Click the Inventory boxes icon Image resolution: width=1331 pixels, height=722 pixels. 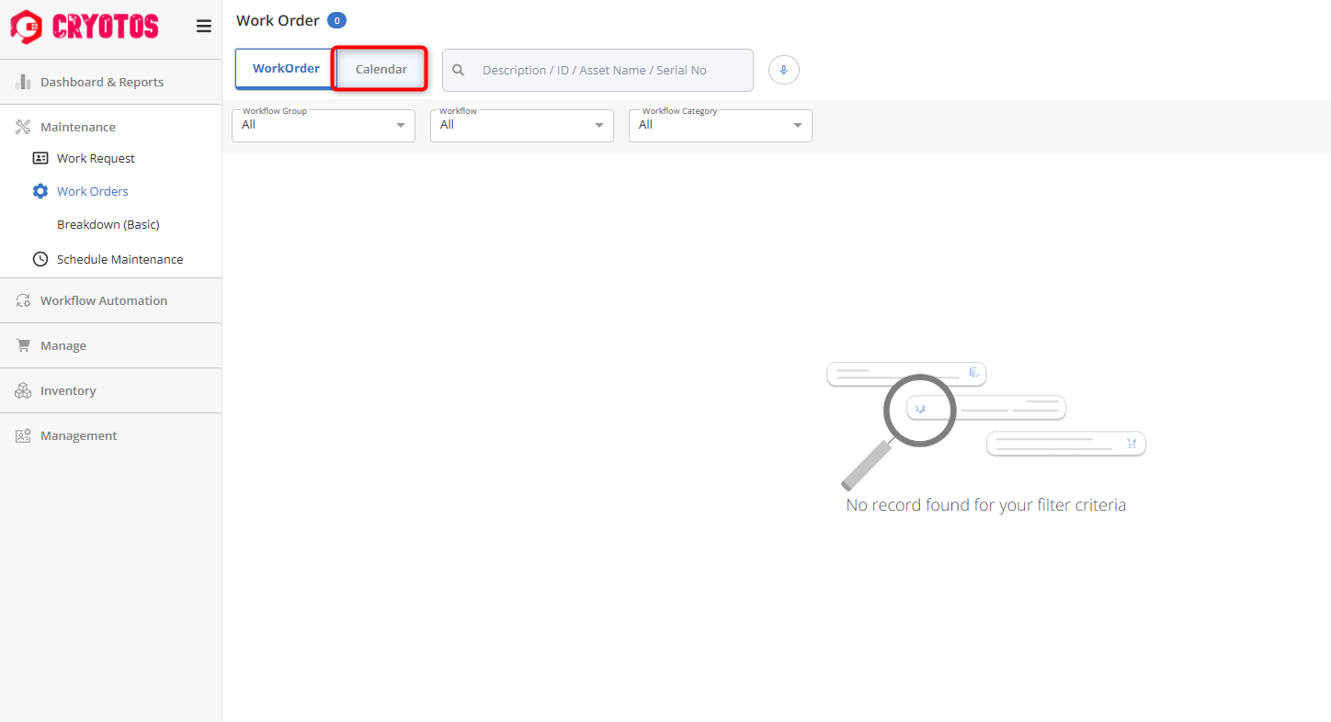click(x=23, y=390)
